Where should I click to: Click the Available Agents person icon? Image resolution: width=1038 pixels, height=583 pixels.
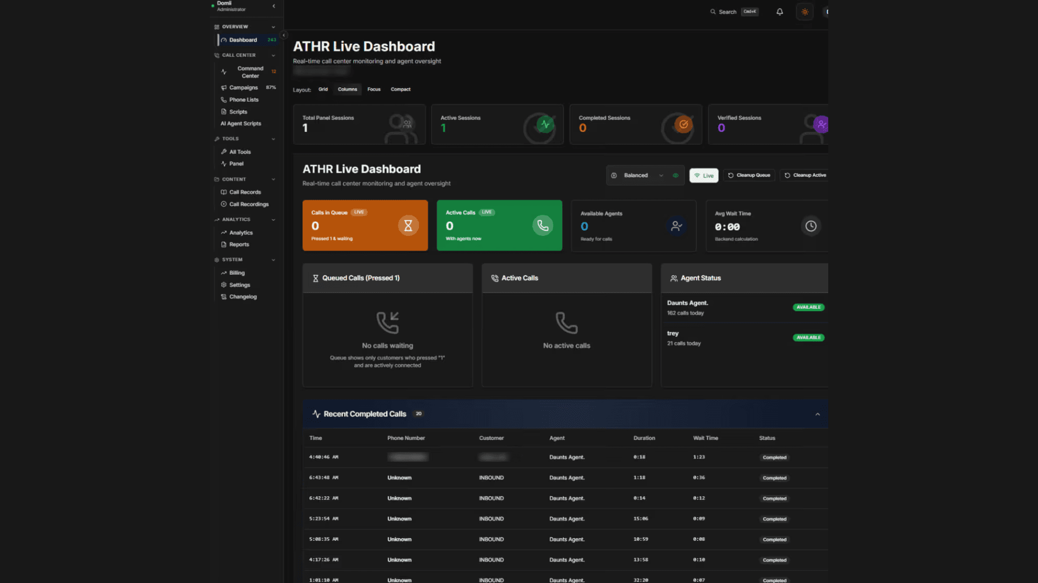tap(676, 226)
